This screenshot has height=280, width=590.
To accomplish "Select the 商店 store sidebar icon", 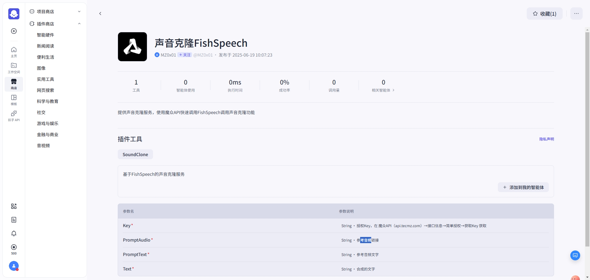I will [x=14, y=84].
